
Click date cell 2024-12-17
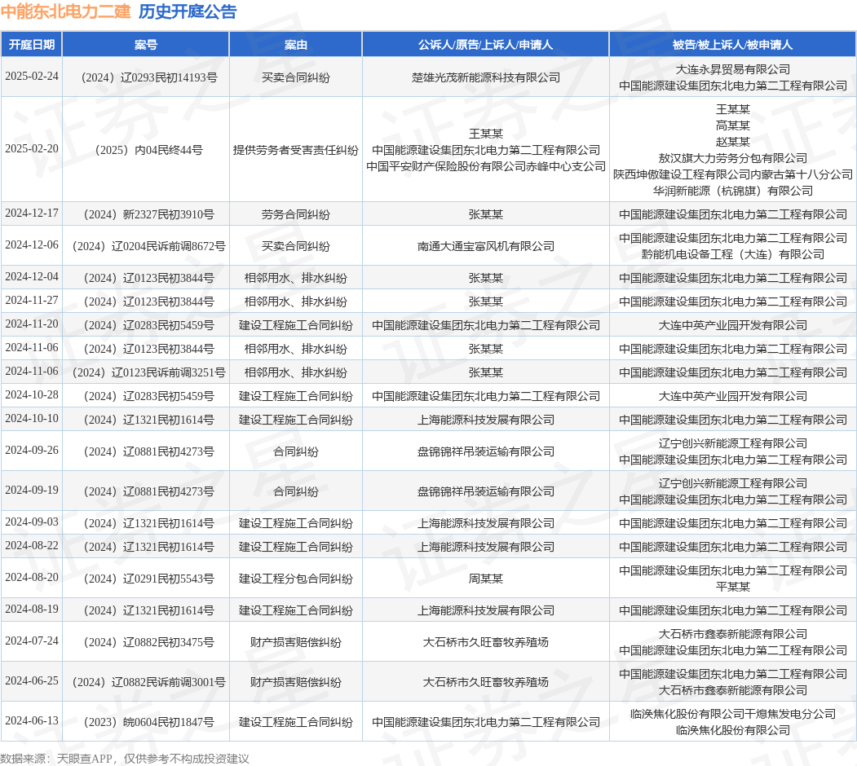[32, 213]
